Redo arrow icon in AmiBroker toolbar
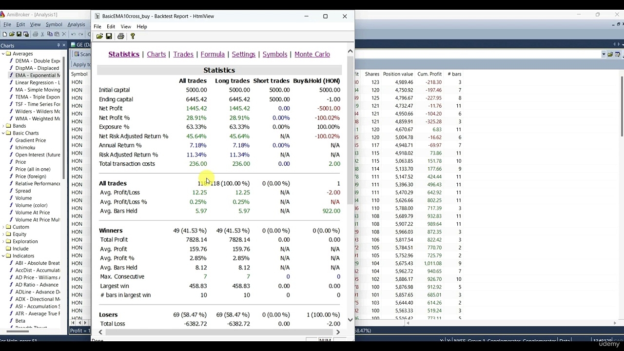This screenshot has width=624, height=351. pos(80,34)
